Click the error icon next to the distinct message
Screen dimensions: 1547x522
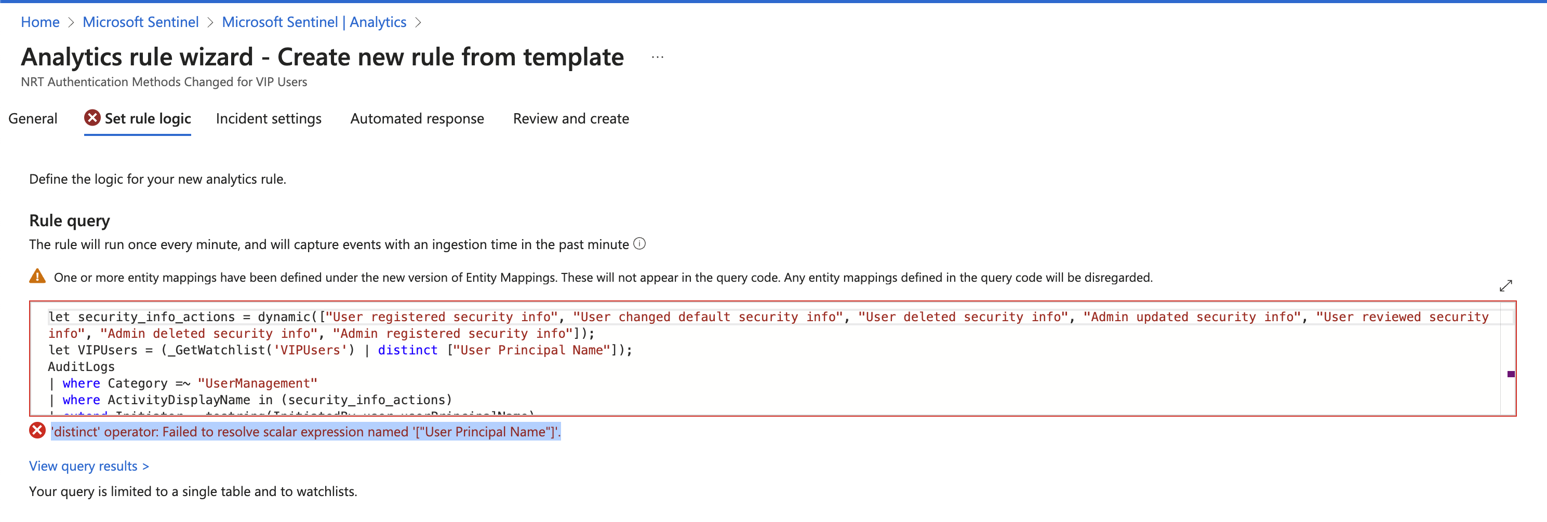[x=37, y=431]
